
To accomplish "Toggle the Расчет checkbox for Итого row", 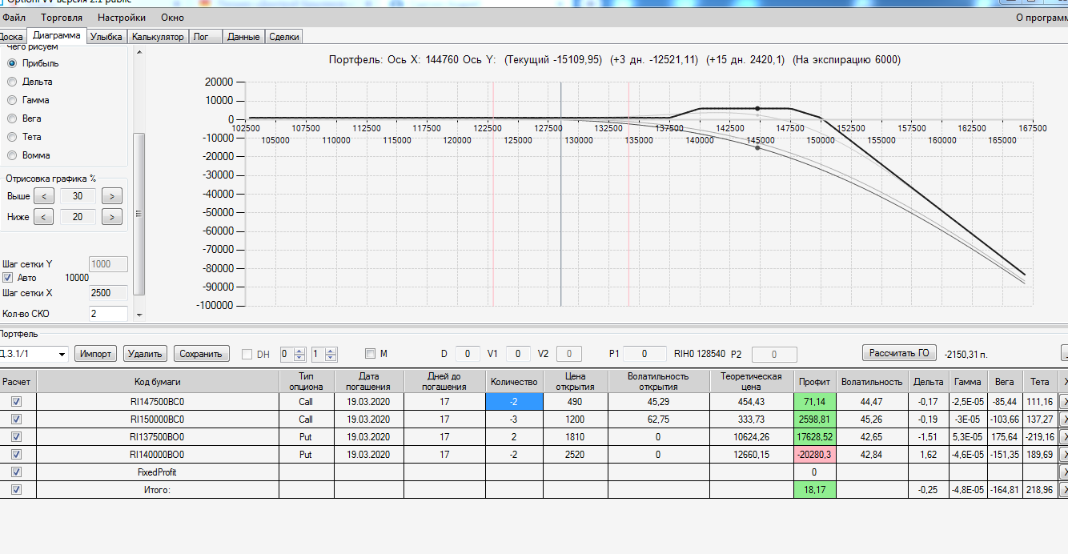I will [17, 490].
